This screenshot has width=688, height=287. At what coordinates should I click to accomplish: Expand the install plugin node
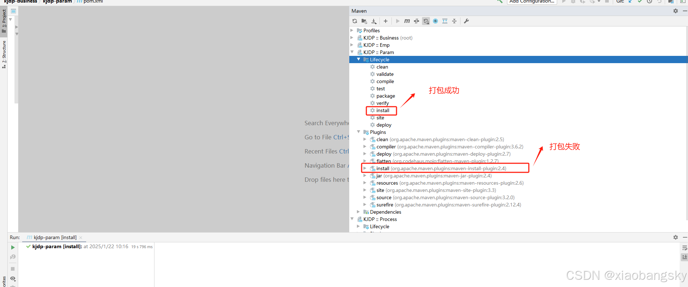tap(365, 168)
